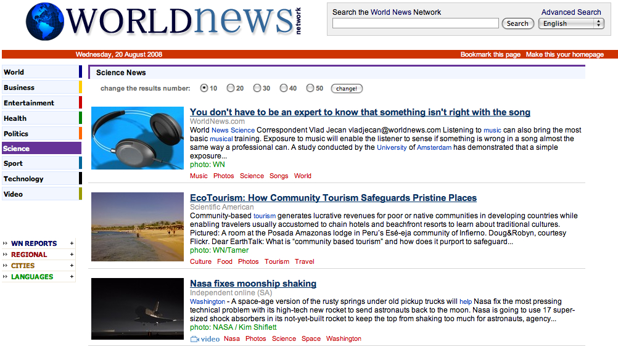Open the Health section

pyautogui.click(x=42, y=118)
